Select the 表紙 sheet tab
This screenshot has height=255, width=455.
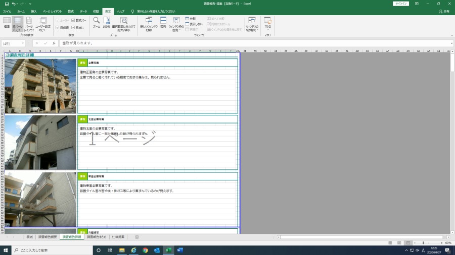30,237
